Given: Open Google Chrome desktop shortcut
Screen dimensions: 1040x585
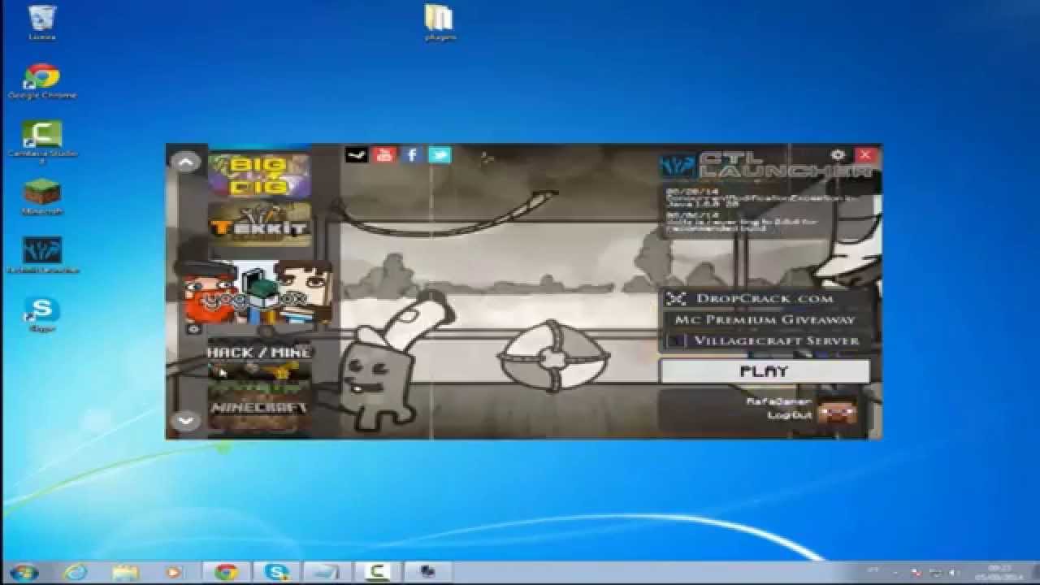Looking at the screenshot, I should (x=41, y=81).
